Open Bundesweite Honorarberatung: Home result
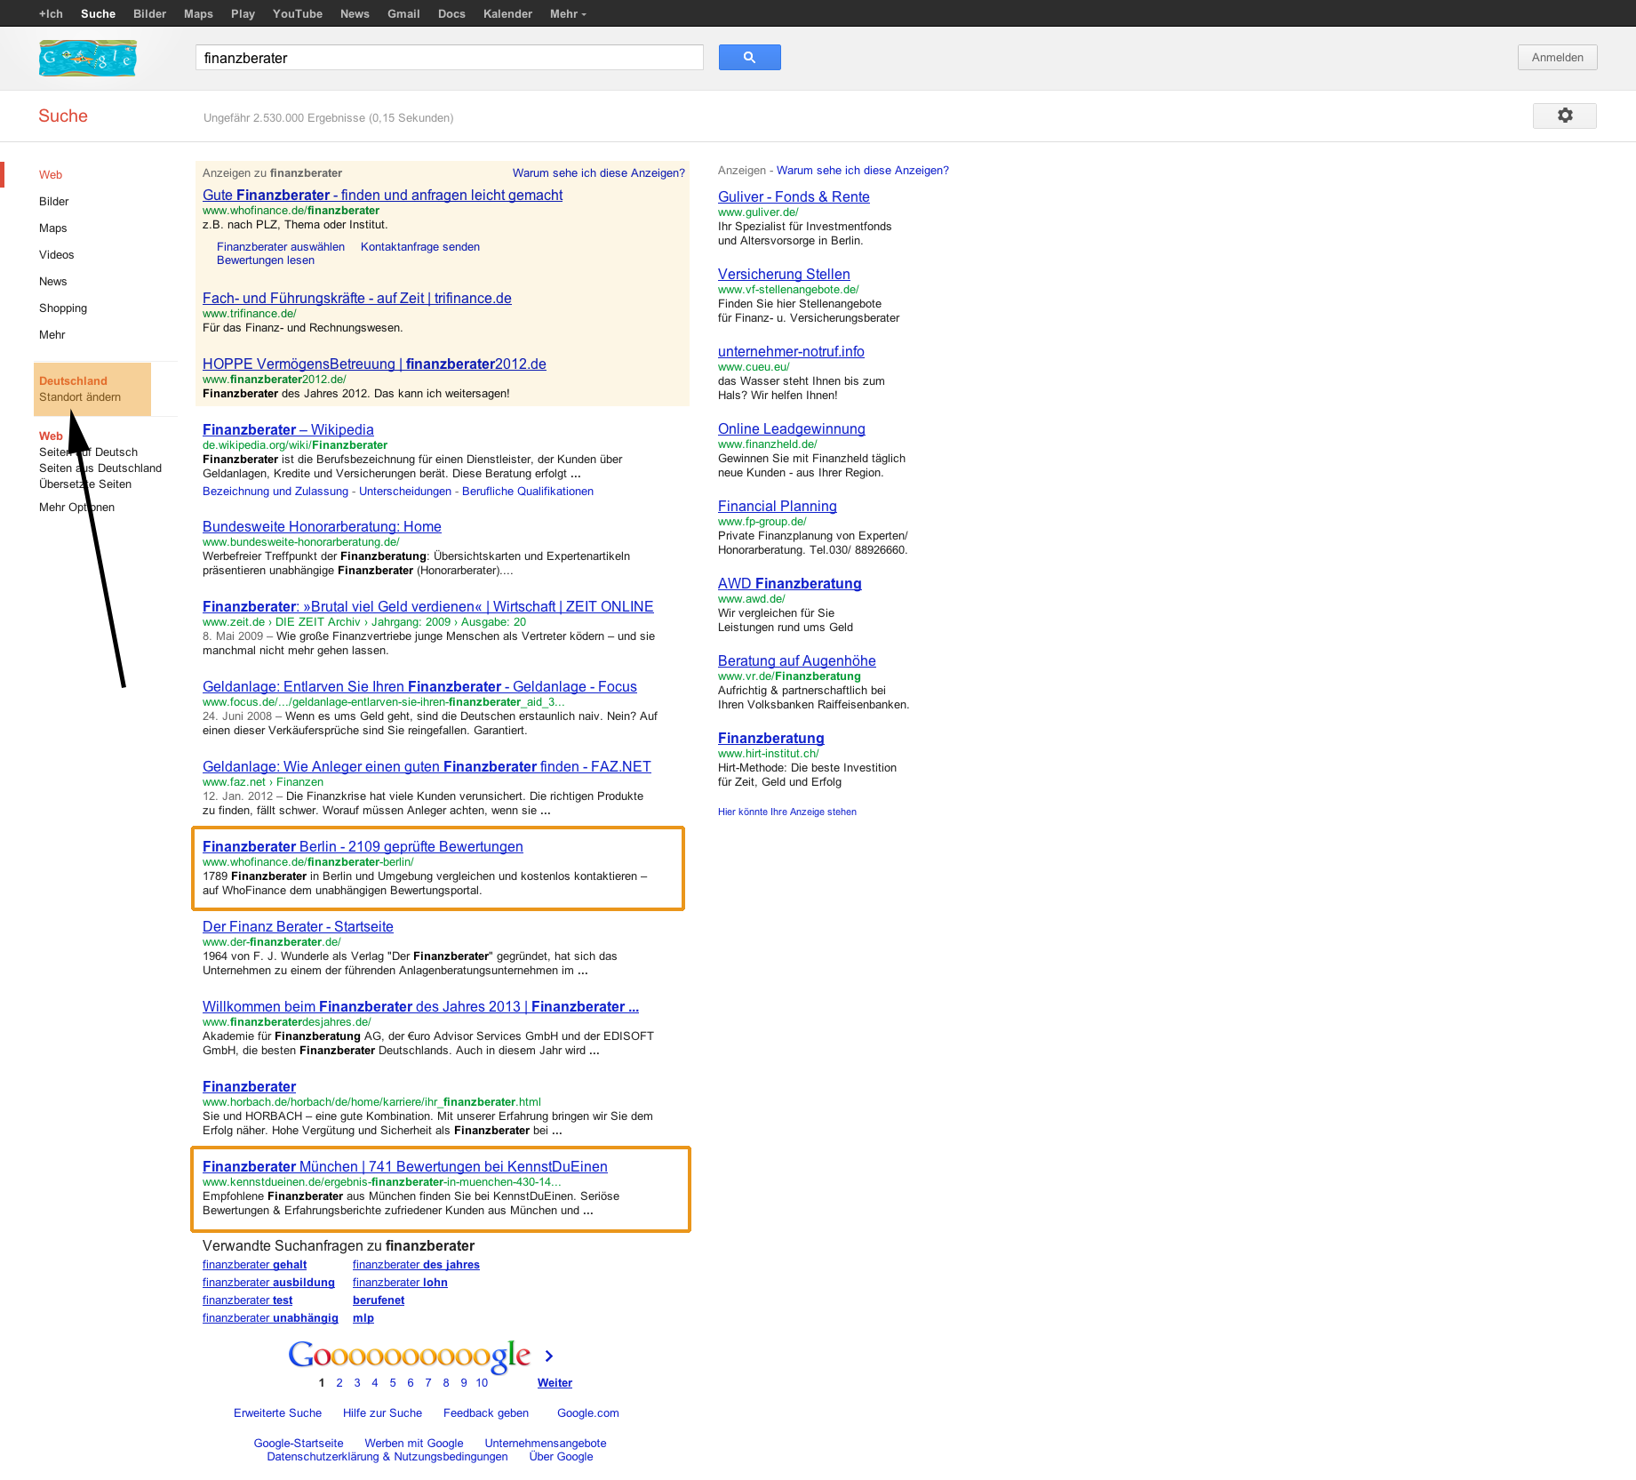The width and height of the screenshot is (1636, 1480). pos(322,527)
